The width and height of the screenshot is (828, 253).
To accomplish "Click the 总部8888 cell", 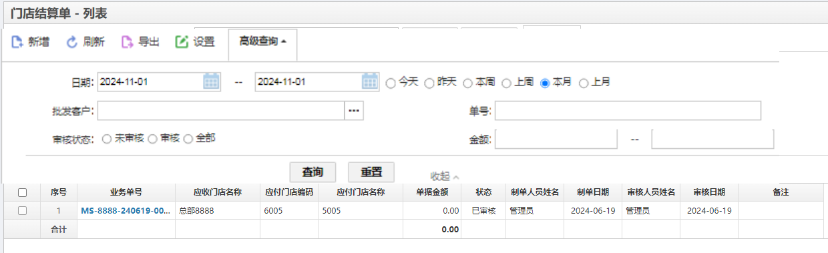I will click(218, 210).
